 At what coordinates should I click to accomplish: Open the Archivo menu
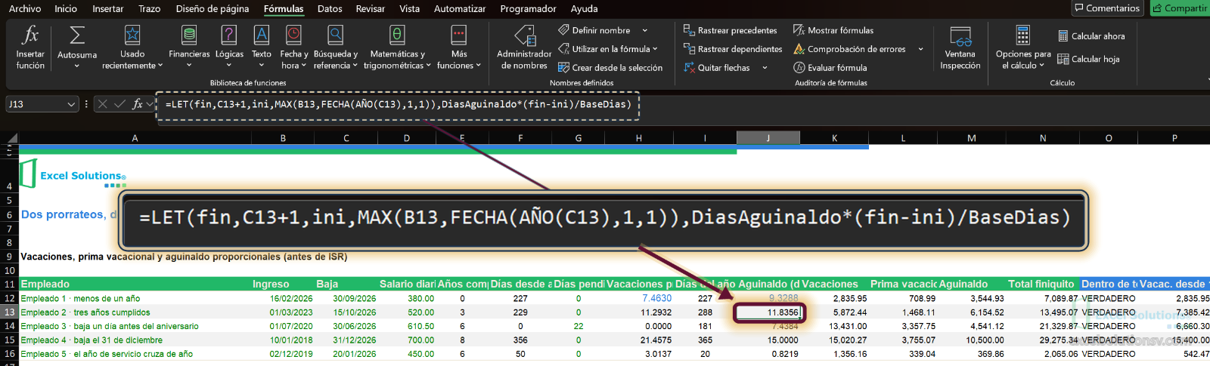[25, 8]
